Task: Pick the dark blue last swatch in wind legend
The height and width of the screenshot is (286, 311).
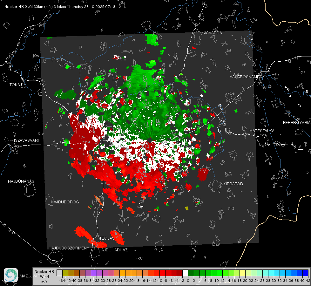Action: [306, 273]
